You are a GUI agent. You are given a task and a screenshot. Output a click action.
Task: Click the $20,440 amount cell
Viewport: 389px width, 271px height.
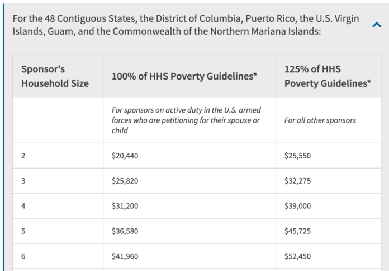point(125,156)
